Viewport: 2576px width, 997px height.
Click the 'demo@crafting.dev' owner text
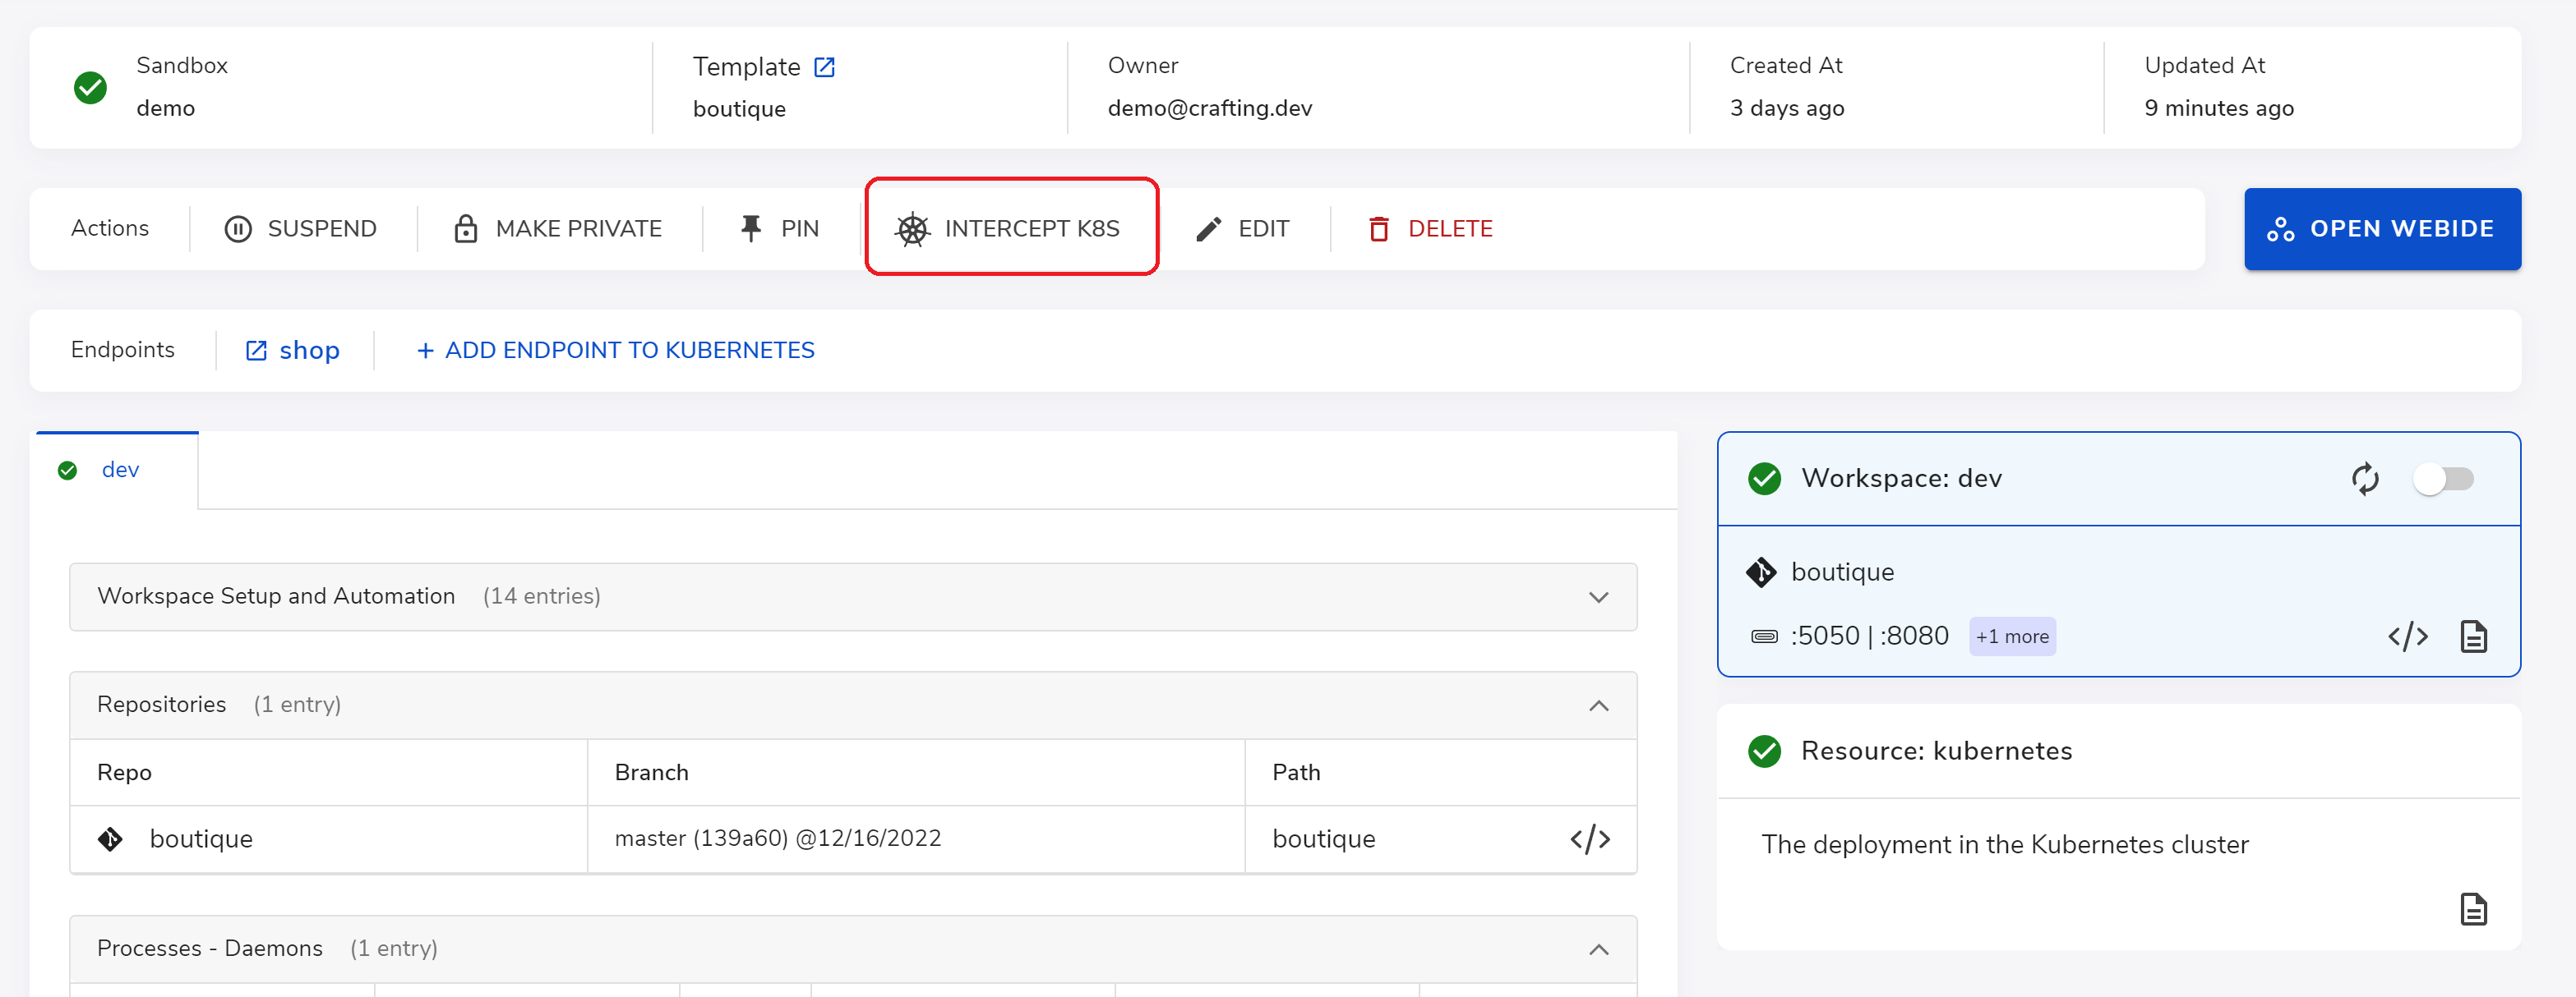[1209, 108]
